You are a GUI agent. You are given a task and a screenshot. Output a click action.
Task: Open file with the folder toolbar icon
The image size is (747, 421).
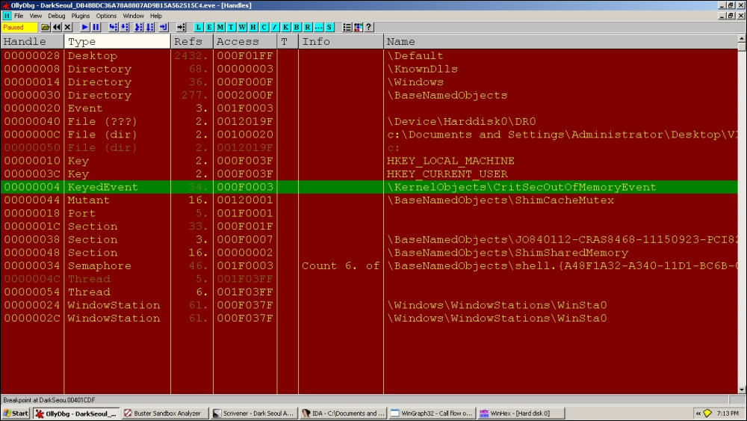click(x=46, y=27)
